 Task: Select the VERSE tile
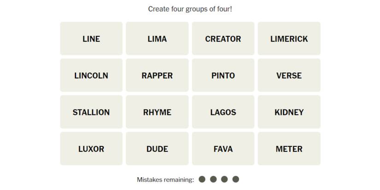coord(289,75)
